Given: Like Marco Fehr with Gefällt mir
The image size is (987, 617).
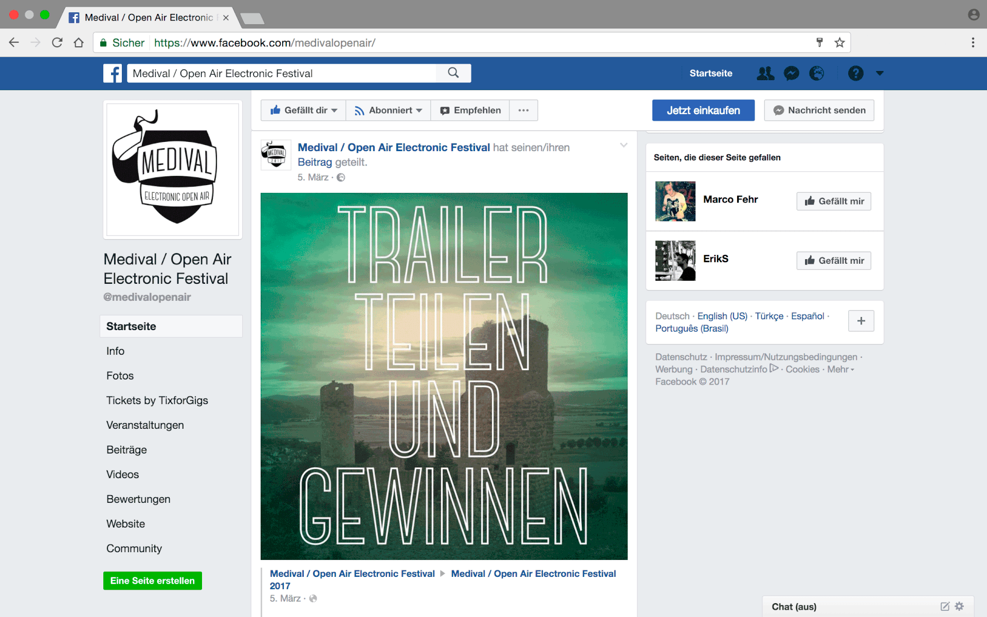Looking at the screenshot, I should [834, 201].
